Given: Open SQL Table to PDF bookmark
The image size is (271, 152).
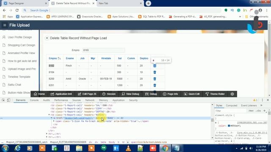Looking at the screenshot, I should click(152, 16).
